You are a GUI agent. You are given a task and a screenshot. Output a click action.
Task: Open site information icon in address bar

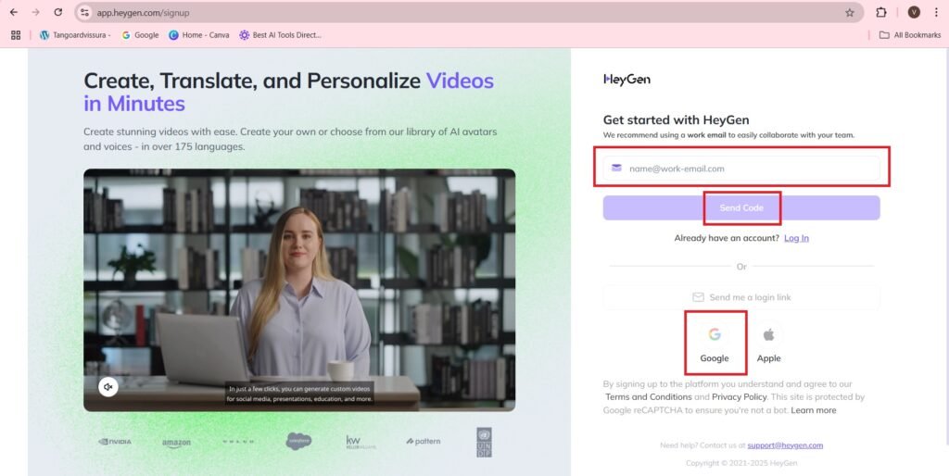(x=84, y=12)
